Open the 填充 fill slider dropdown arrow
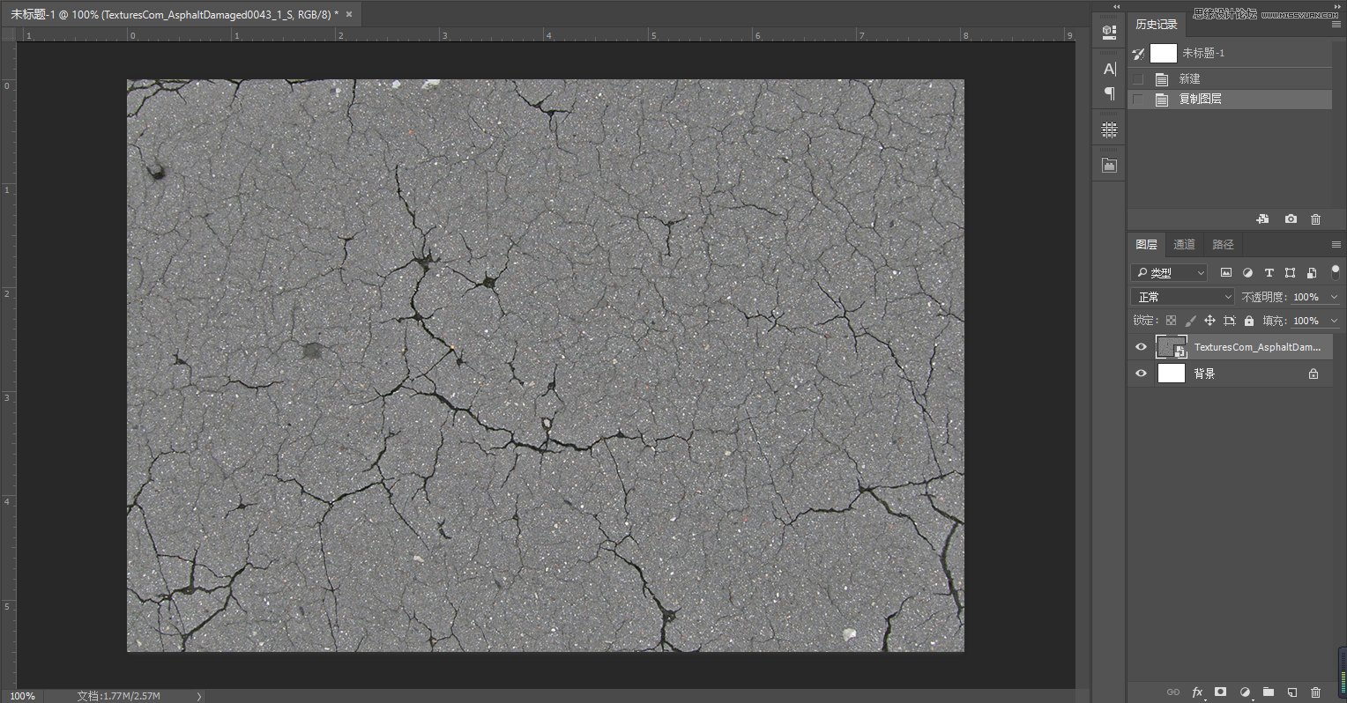 coord(1334,321)
